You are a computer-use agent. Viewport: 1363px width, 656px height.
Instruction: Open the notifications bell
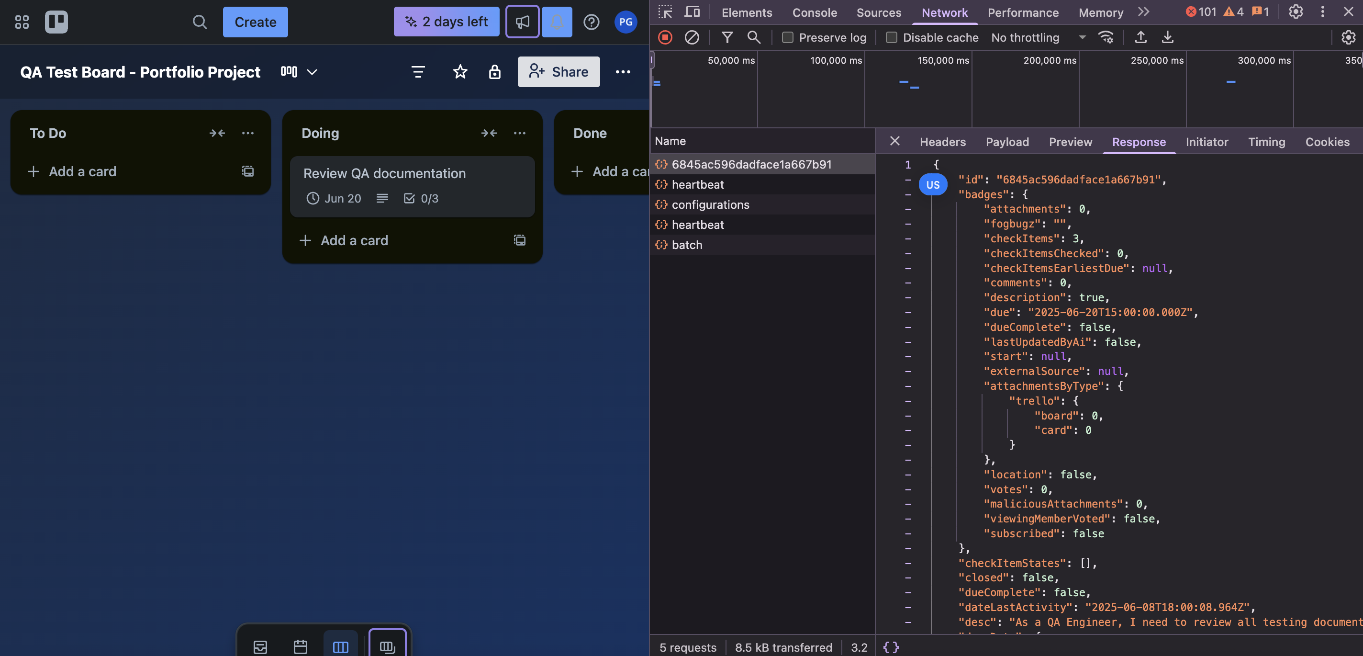557,22
